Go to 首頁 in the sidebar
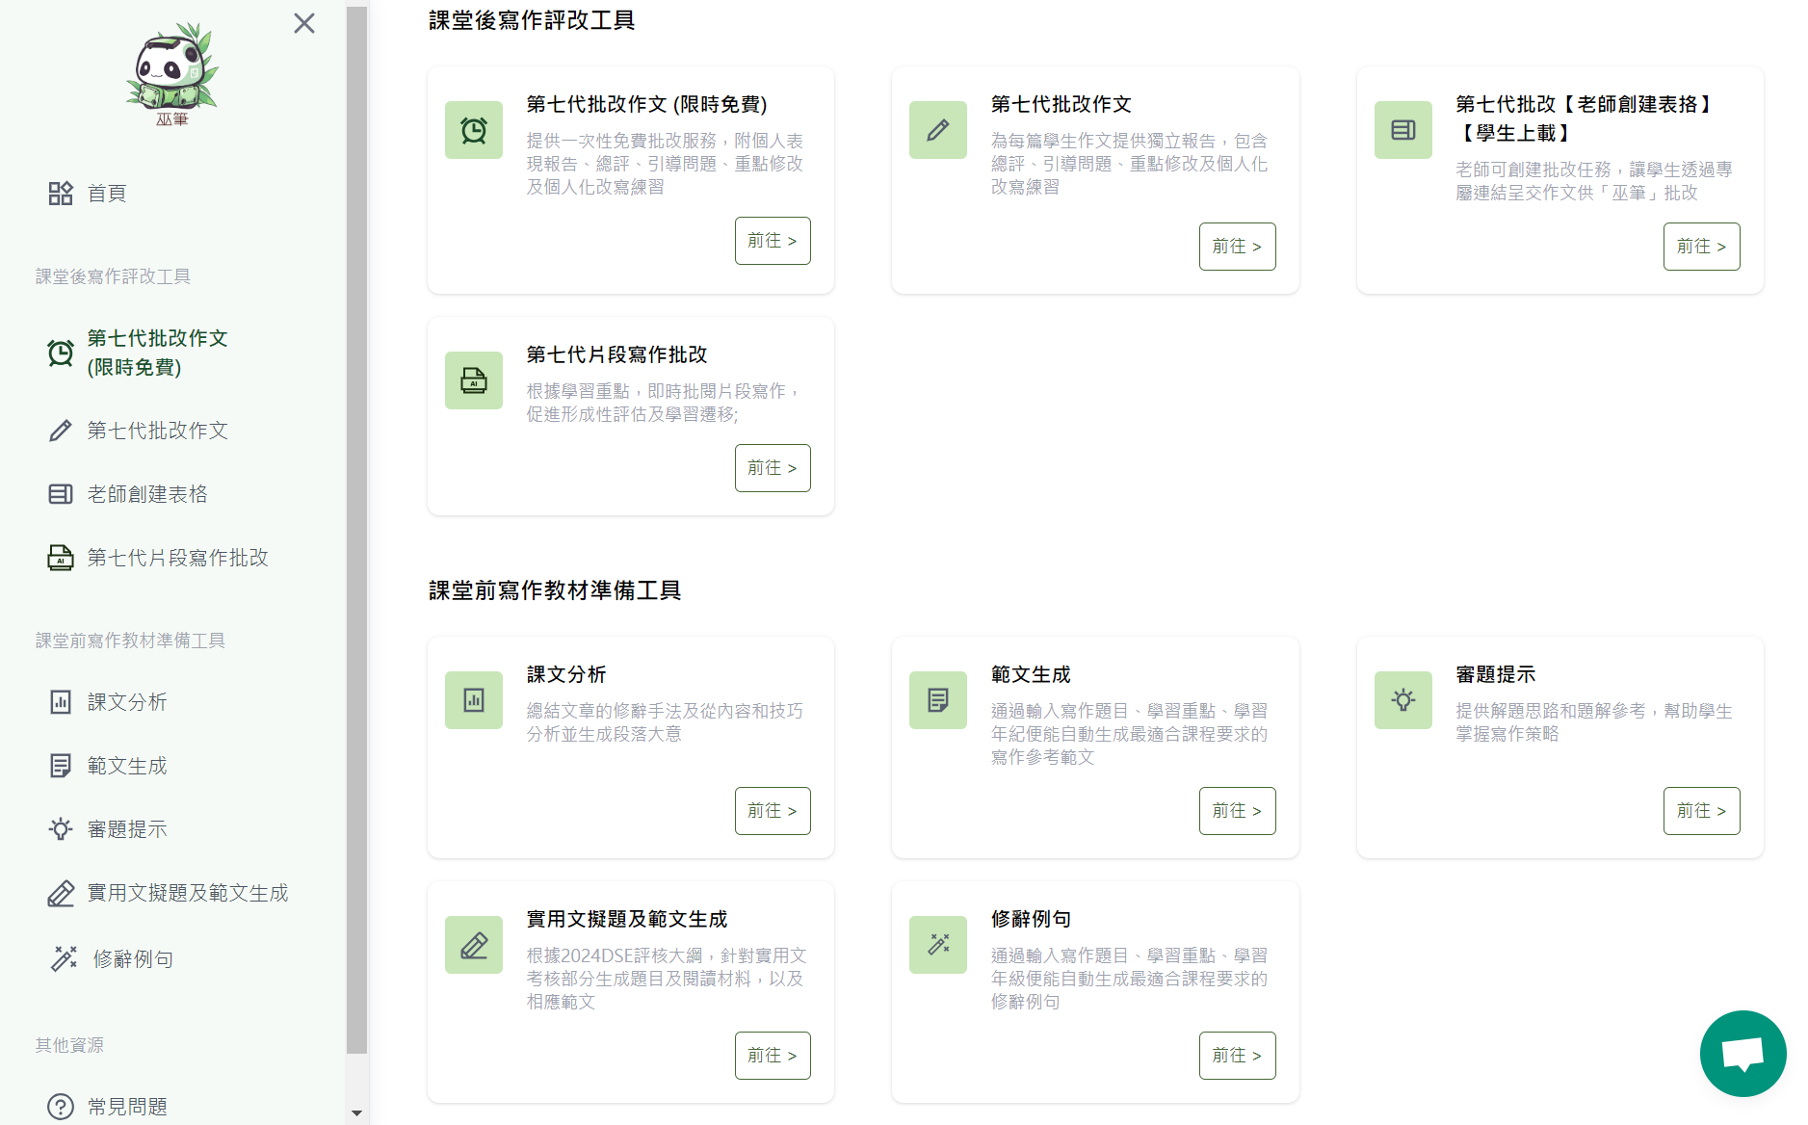The height and width of the screenshot is (1125, 1808). (x=106, y=194)
